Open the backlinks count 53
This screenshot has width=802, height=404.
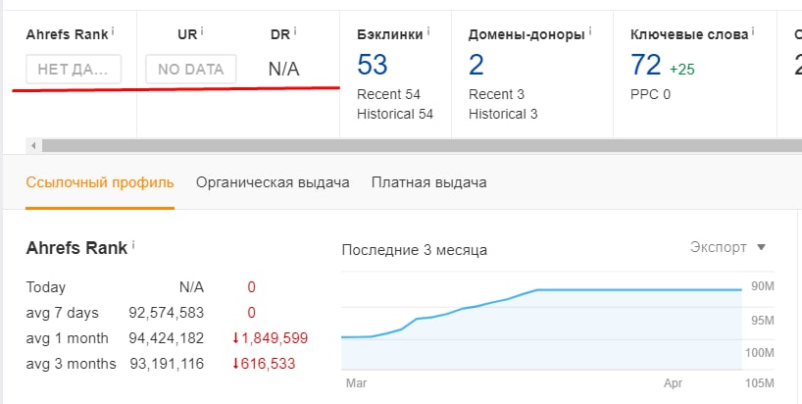click(x=373, y=65)
